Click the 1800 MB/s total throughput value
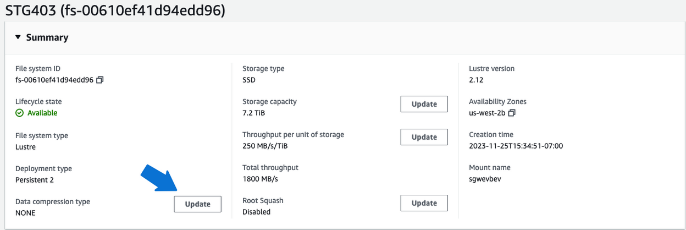686x230 pixels. 259,179
